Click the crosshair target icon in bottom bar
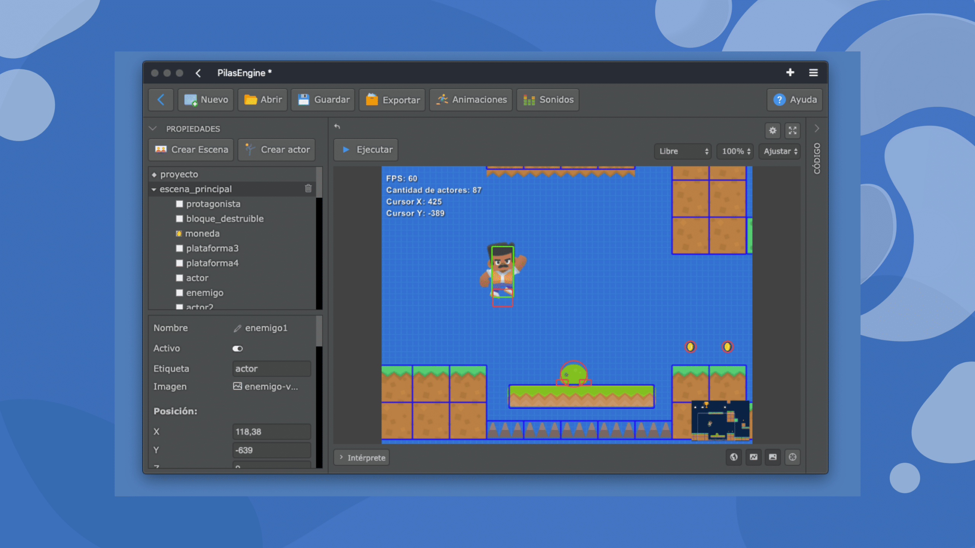The image size is (975, 548). [x=793, y=457]
